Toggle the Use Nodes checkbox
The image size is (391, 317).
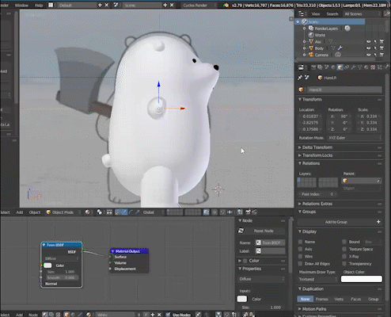point(168,315)
